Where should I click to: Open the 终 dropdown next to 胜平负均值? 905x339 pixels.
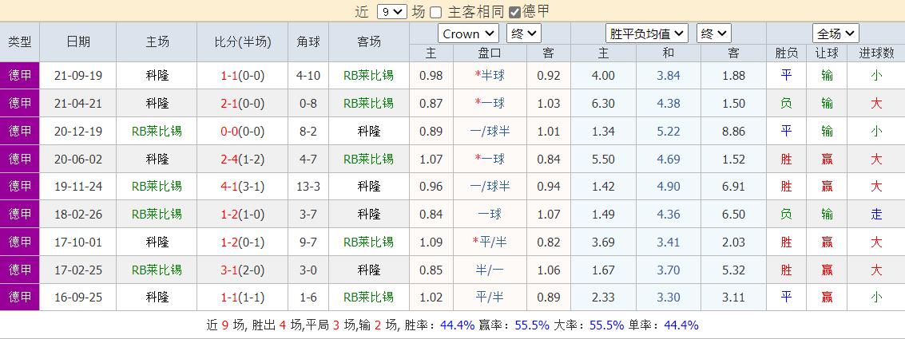713,34
